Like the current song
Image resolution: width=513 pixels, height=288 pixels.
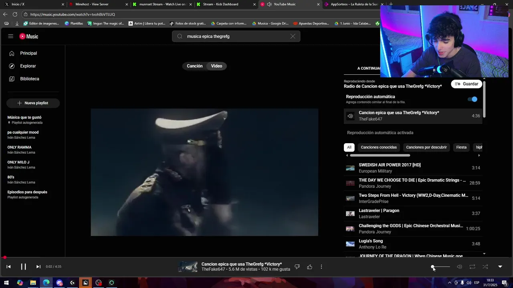click(x=309, y=267)
